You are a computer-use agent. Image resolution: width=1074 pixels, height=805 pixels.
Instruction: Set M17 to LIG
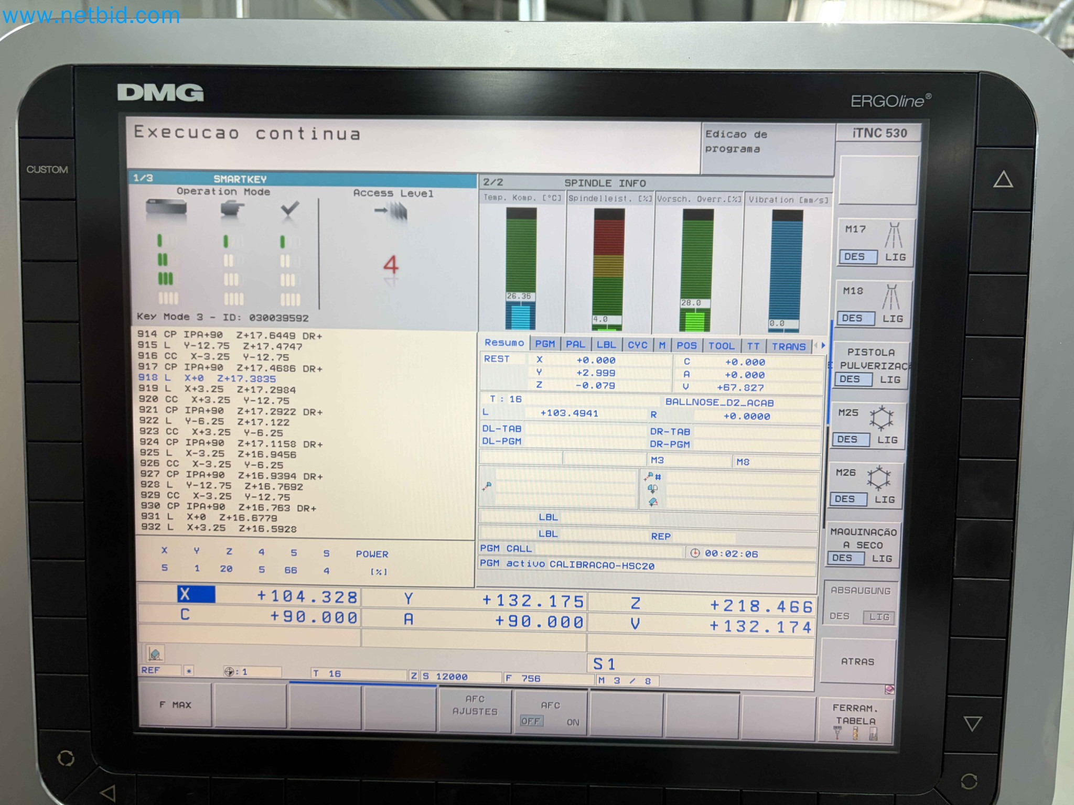[x=896, y=257]
